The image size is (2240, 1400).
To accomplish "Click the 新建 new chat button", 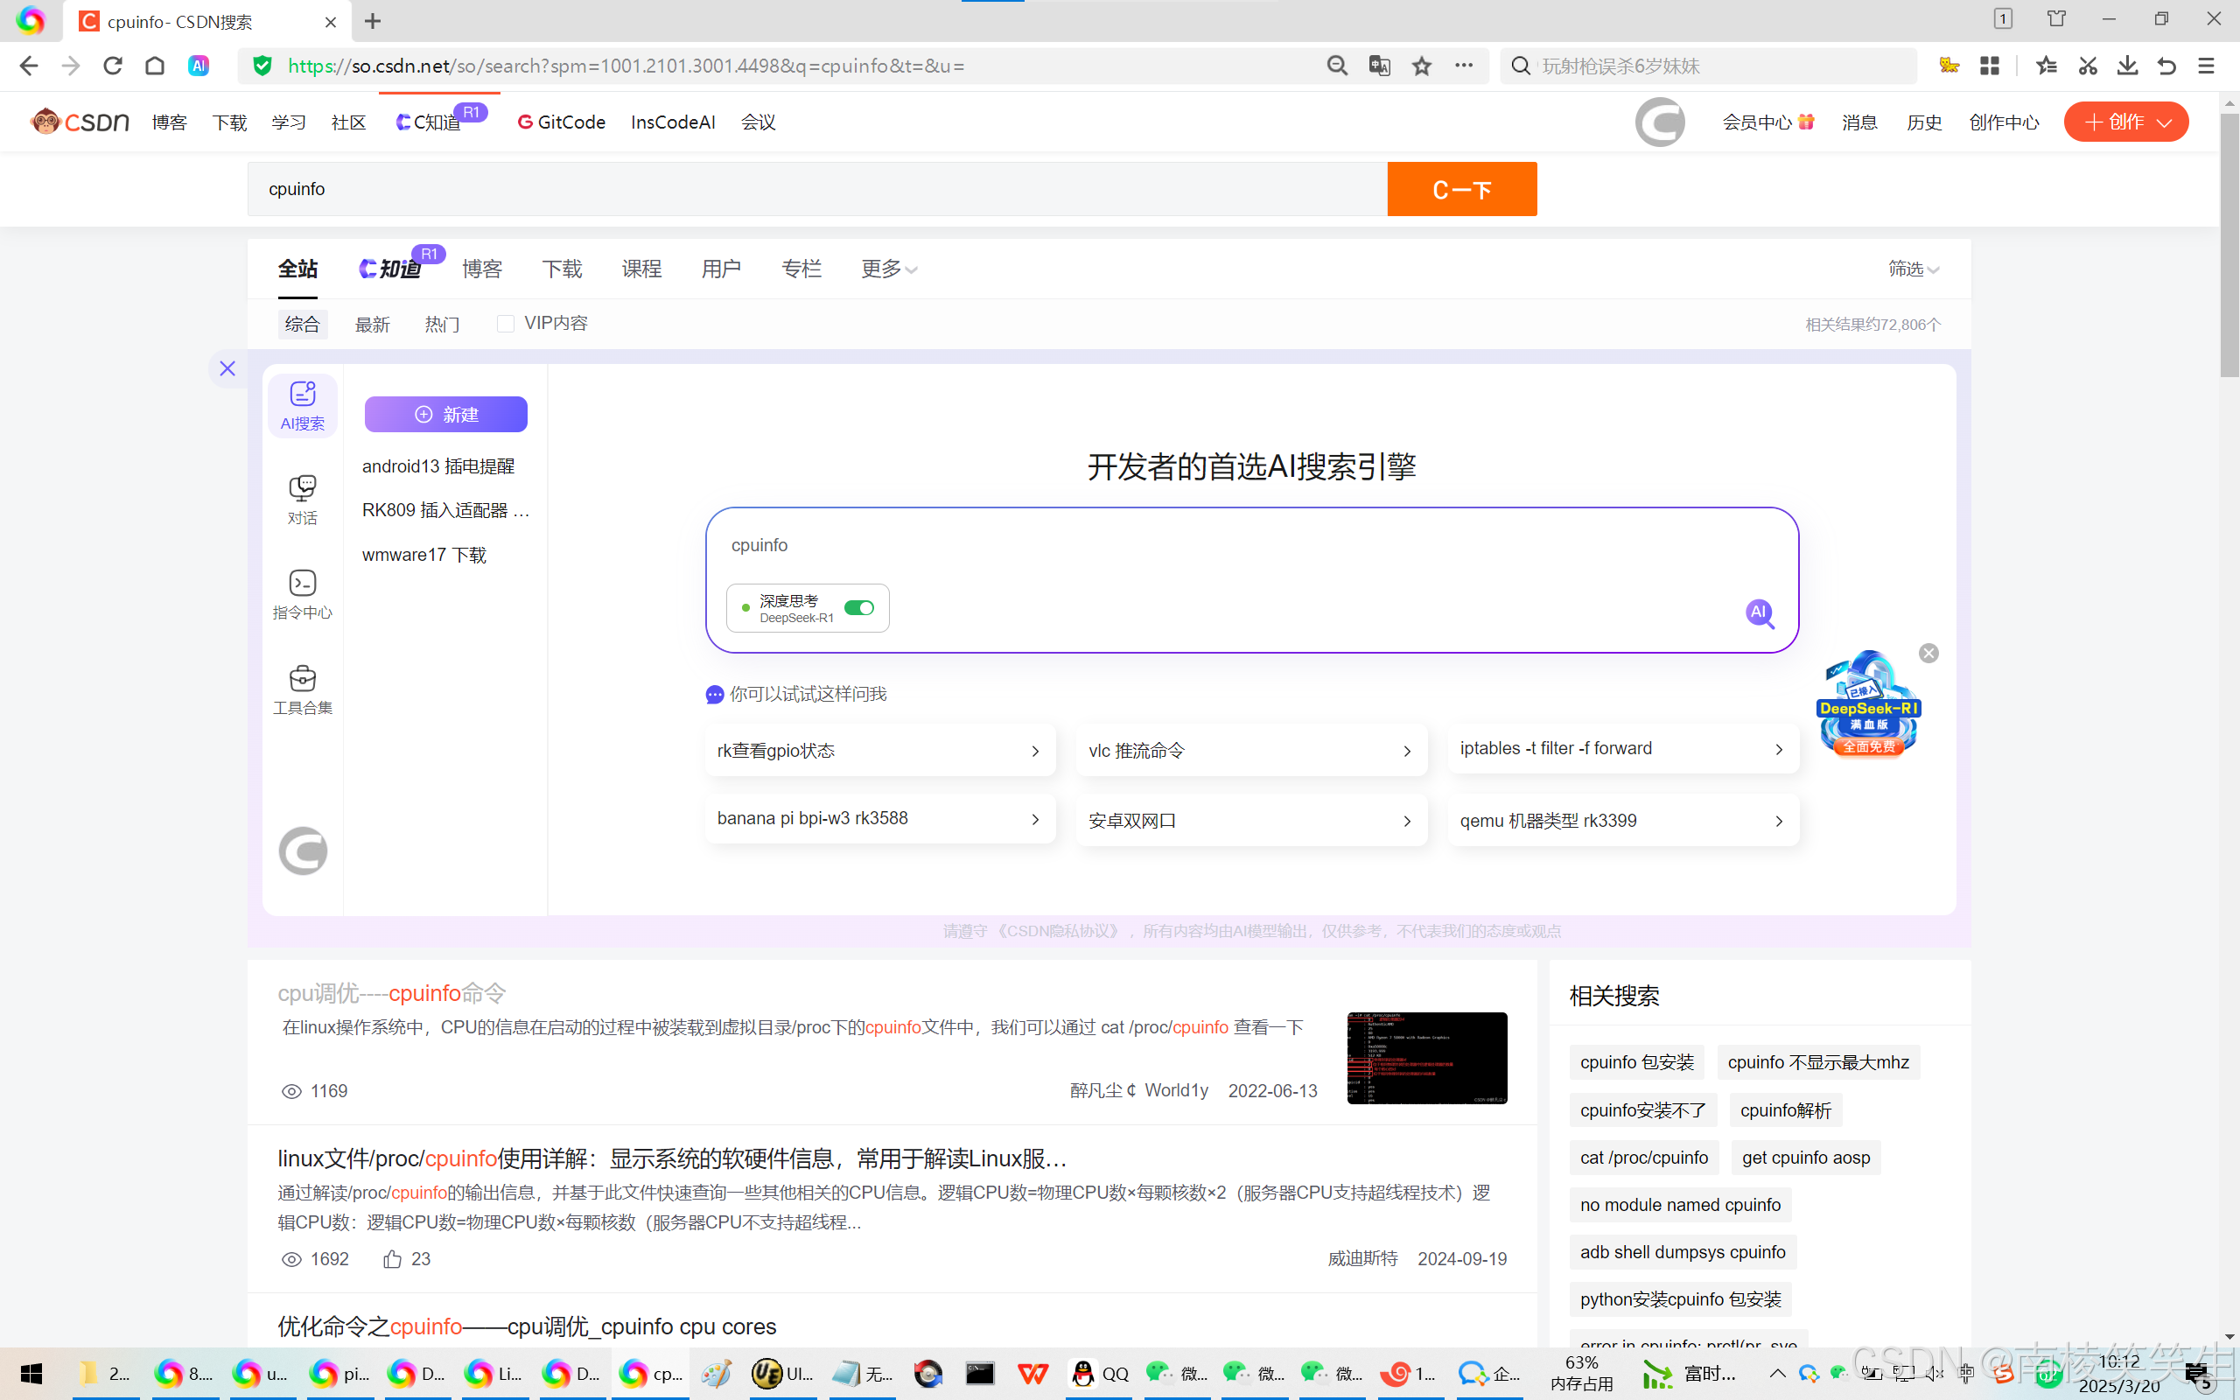I will pos(446,415).
